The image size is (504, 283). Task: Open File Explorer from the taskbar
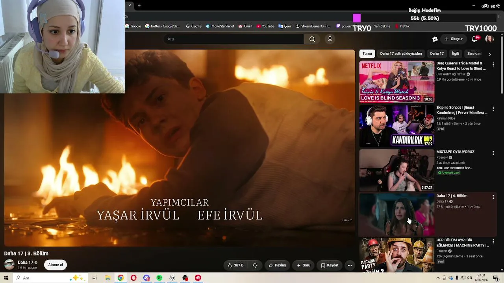[x=107, y=278]
